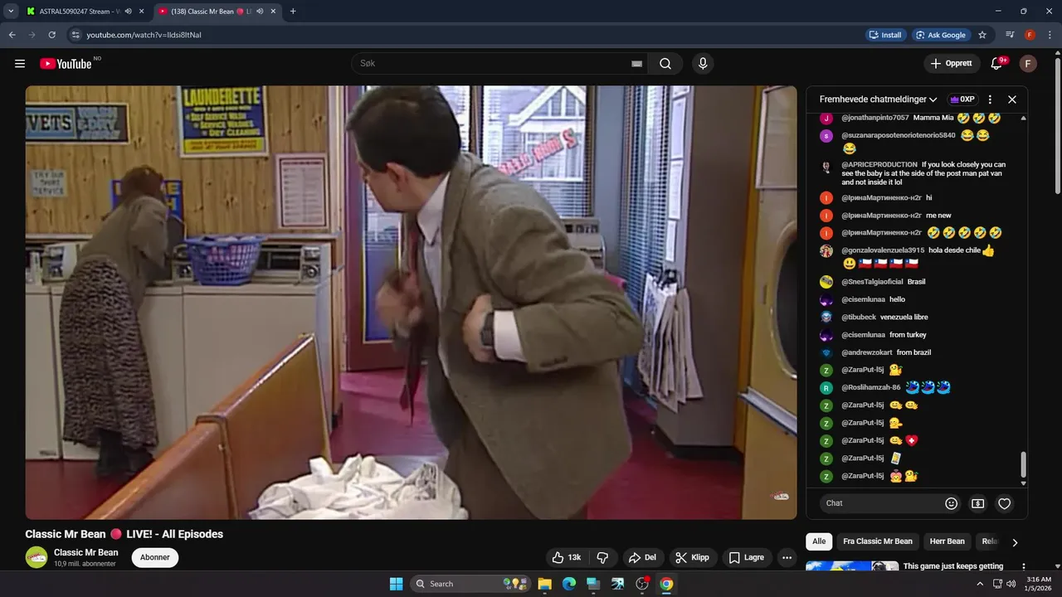
Task: Open more actions ellipsis below video
Action: click(787, 558)
